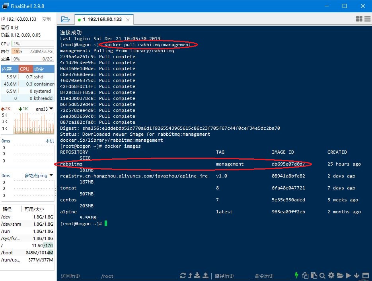Select the containerd process row
372x281 pixels.
tap(27, 84)
